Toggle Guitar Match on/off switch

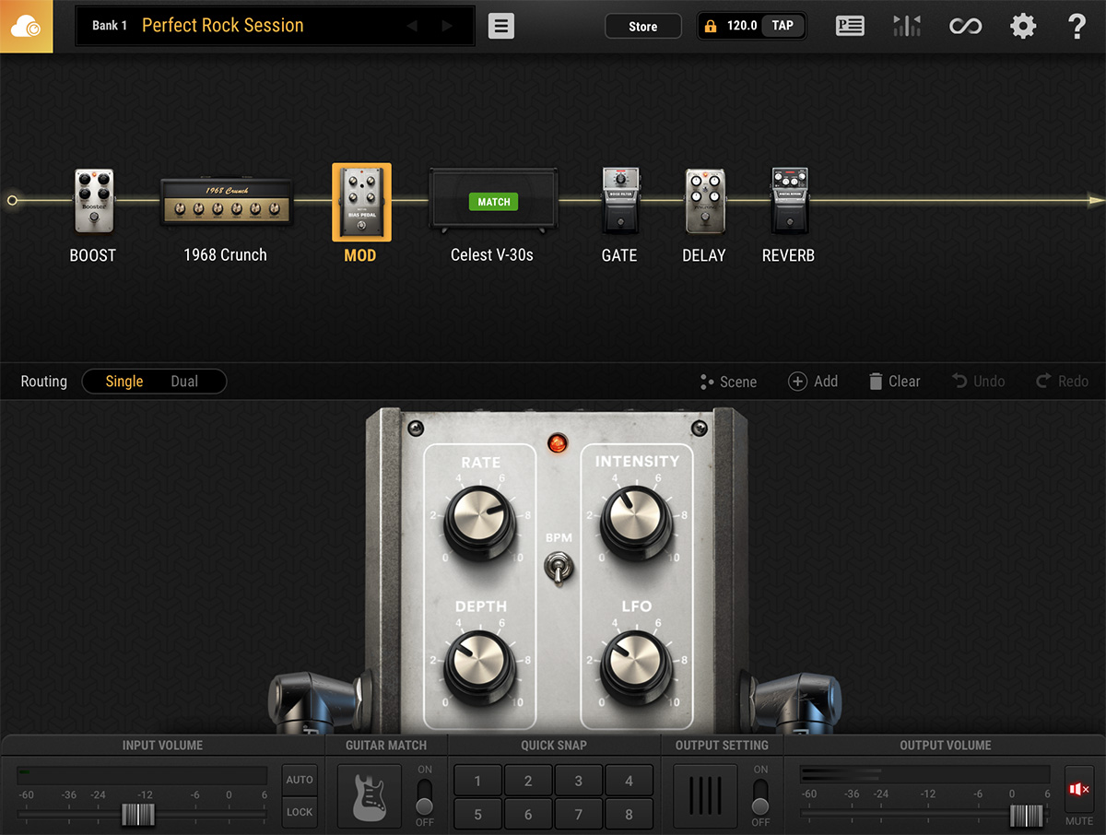coord(424,795)
